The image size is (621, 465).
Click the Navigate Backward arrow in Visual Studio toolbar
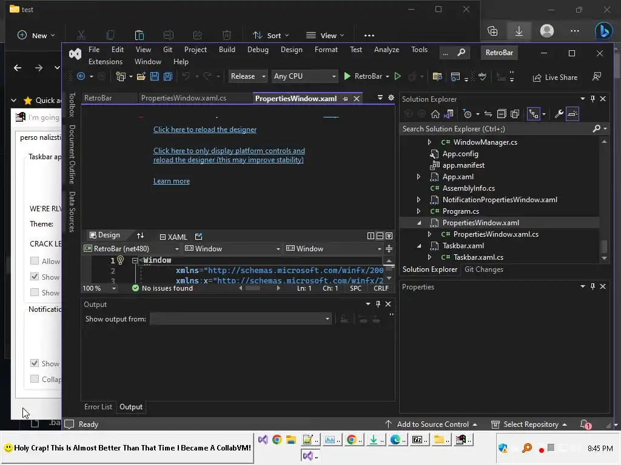(x=81, y=76)
